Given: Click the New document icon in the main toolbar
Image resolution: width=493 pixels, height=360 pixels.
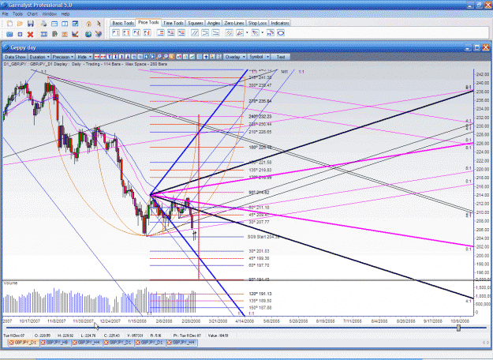Looking at the screenshot, I should pyautogui.click(x=9, y=24).
